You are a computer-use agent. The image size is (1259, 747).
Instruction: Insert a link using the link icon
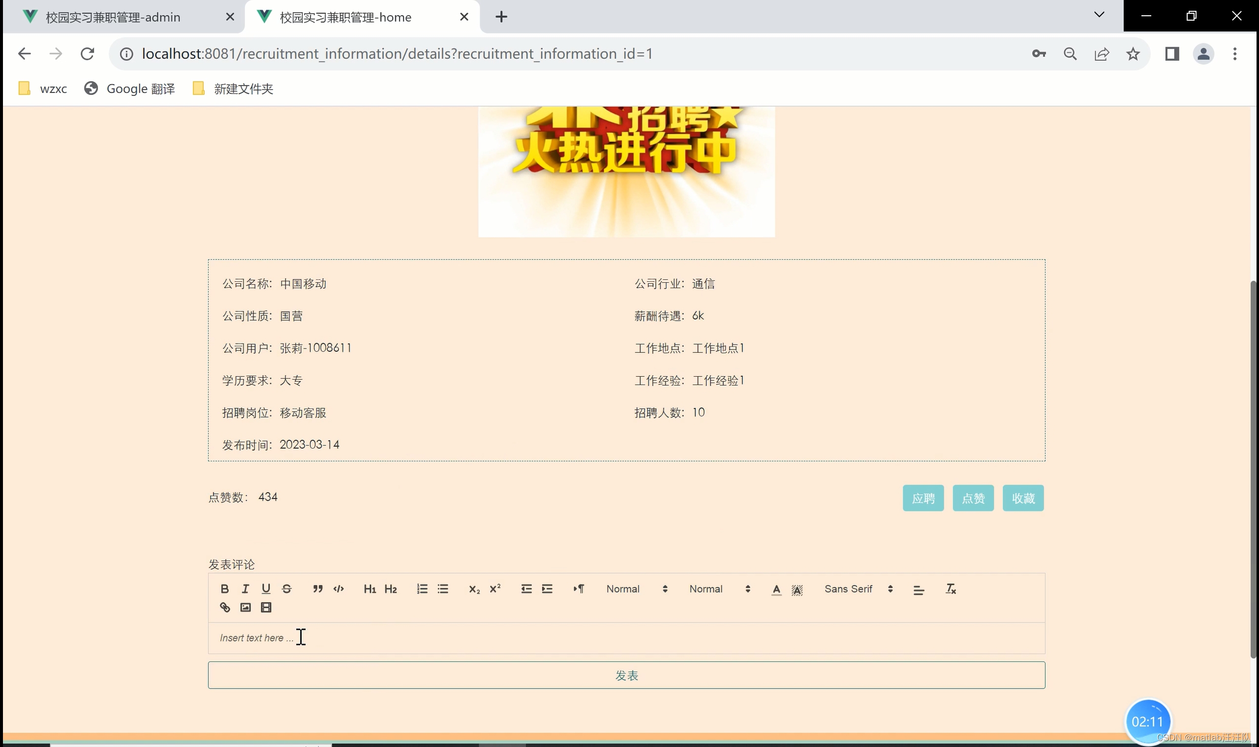[225, 607]
